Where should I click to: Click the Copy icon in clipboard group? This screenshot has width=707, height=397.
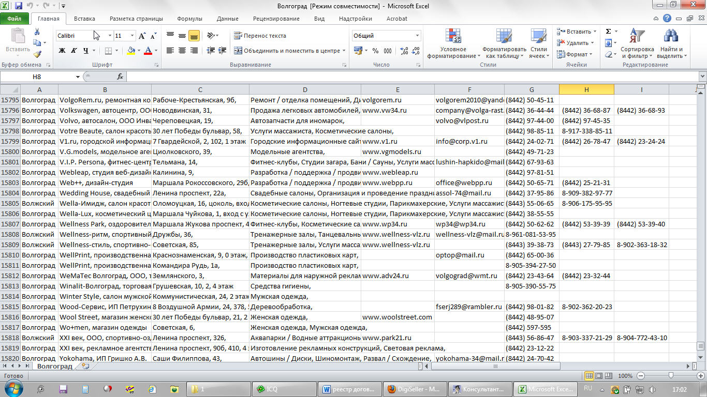pos(37,43)
